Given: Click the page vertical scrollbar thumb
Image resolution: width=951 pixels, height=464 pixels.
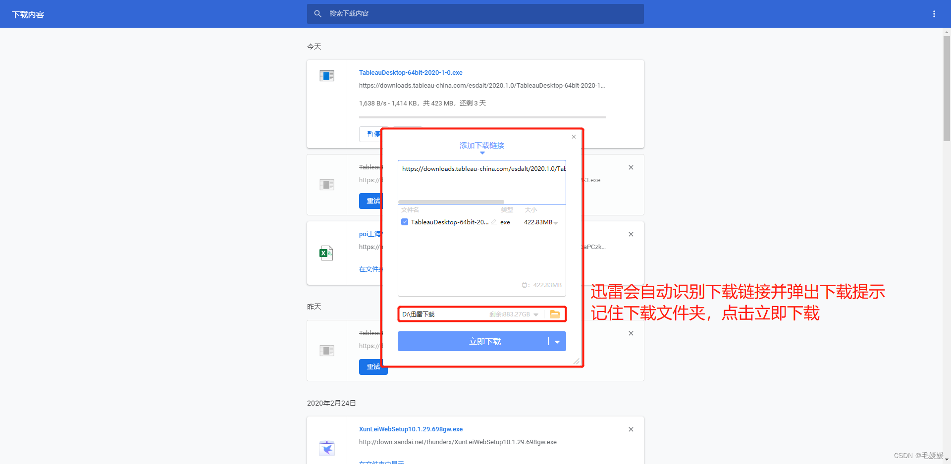Looking at the screenshot, I should (947, 89).
